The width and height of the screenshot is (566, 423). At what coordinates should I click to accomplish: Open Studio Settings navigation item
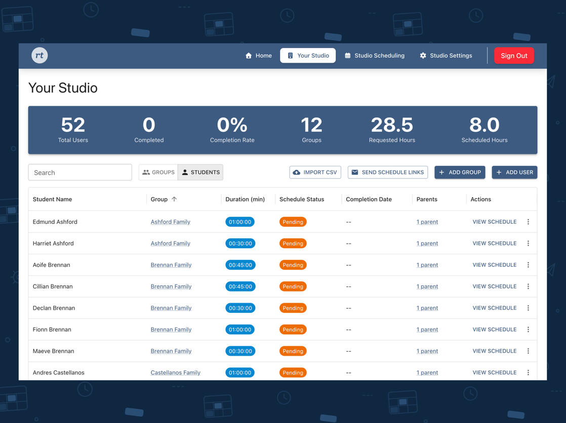(446, 56)
